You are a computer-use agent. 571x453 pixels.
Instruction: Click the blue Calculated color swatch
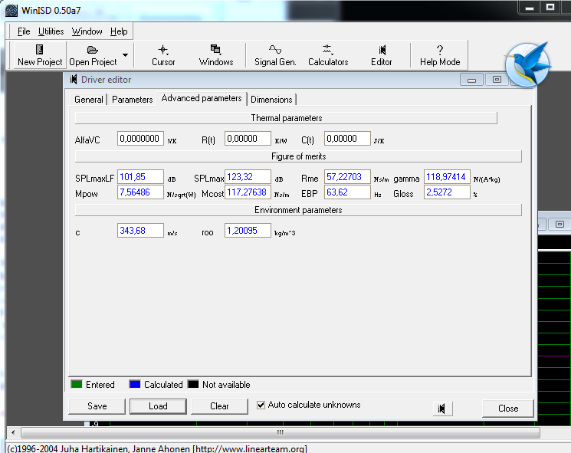point(135,385)
